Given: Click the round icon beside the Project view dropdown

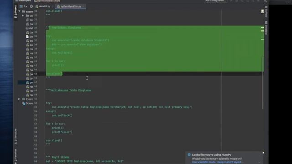Looking at the screenshot, I should pos(31,6).
